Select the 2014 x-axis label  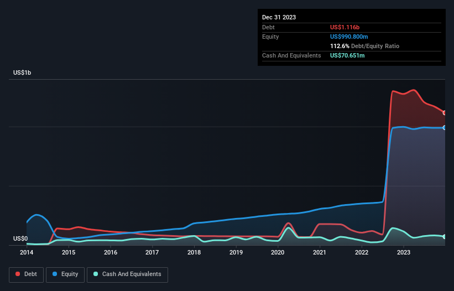coord(27,252)
